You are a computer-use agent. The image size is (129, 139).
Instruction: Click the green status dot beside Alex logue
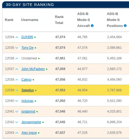point(39,133)
